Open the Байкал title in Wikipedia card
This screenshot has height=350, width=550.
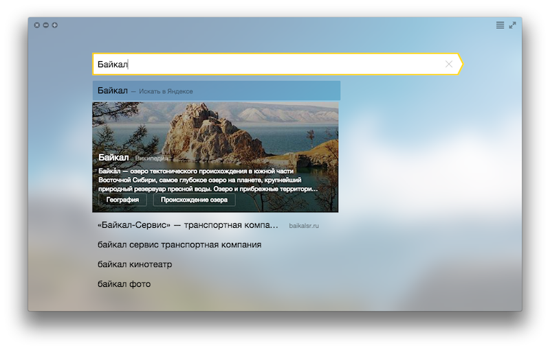[113, 157]
